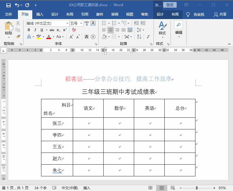
Task: Grow the font size
Action: 72,37
